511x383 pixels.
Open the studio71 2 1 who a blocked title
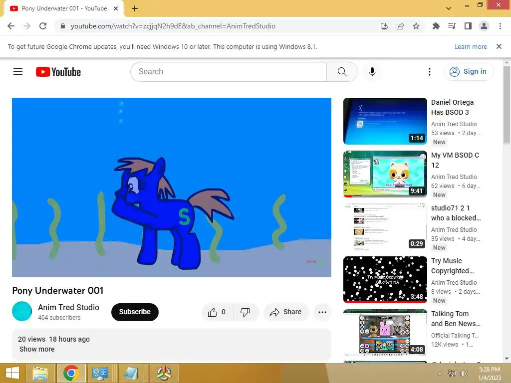(456, 213)
